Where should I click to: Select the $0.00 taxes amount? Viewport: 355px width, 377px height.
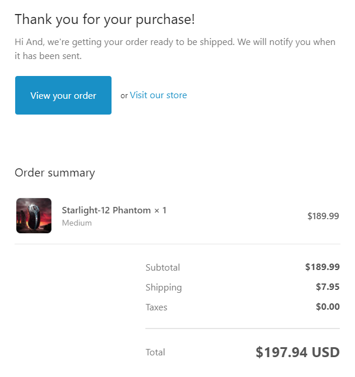click(328, 307)
